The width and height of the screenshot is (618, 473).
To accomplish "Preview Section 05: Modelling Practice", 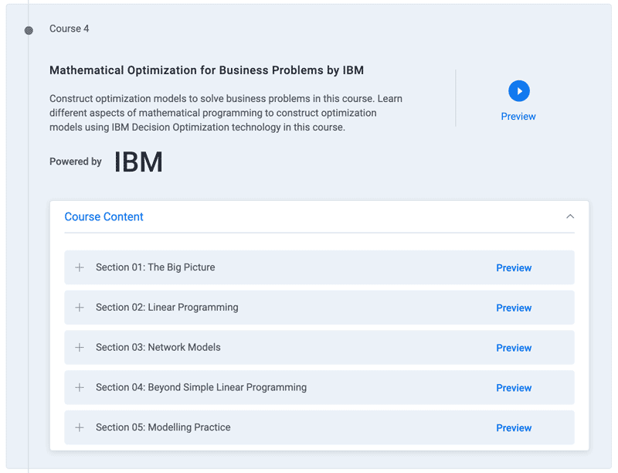I will coord(514,427).
